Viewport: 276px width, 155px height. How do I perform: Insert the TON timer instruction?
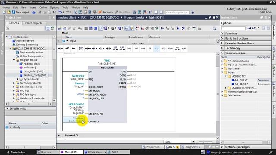tap(129, 48)
